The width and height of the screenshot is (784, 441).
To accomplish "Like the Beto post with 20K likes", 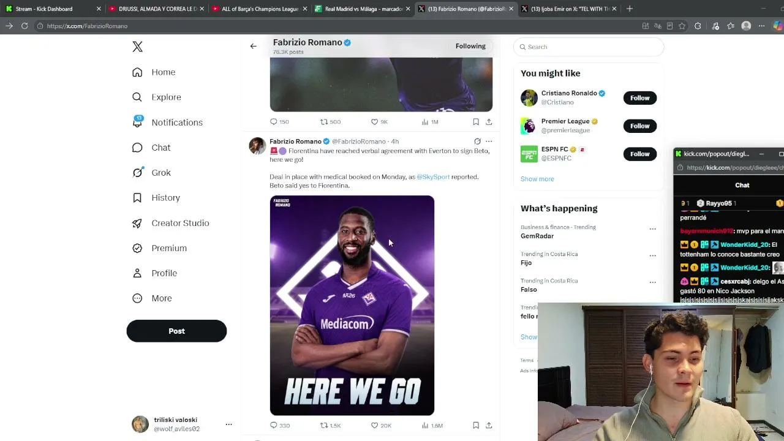I will coord(380,425).
